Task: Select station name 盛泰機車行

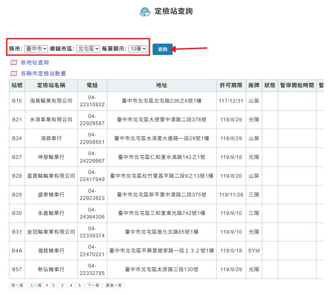Action: coord(51,195)
